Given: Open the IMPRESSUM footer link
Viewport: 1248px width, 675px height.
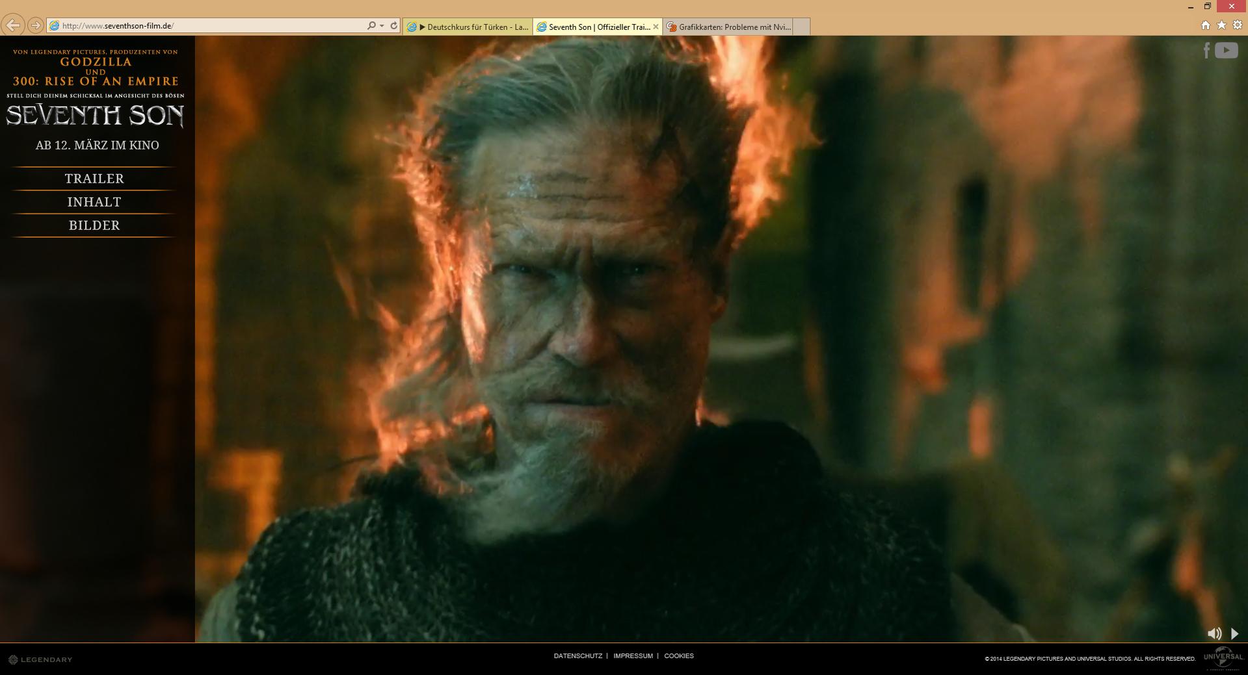Looking at the screenshot, I should 633,656.
